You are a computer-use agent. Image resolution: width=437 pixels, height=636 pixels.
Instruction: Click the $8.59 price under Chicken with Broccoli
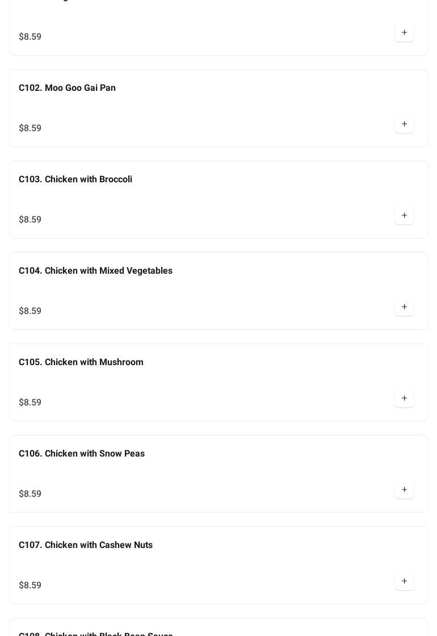click(x=30, y=220)
